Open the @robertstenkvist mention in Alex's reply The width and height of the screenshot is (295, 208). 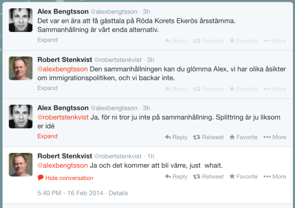click(x=63, y=117)
